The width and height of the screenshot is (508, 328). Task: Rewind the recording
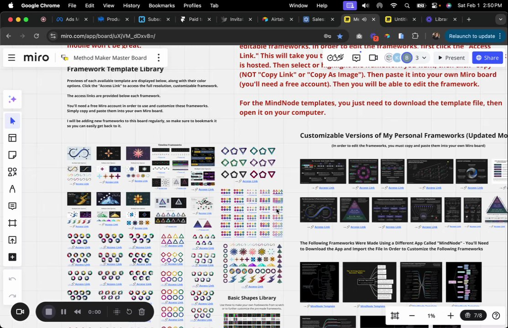pyautogui.click(x=78, y=312)
